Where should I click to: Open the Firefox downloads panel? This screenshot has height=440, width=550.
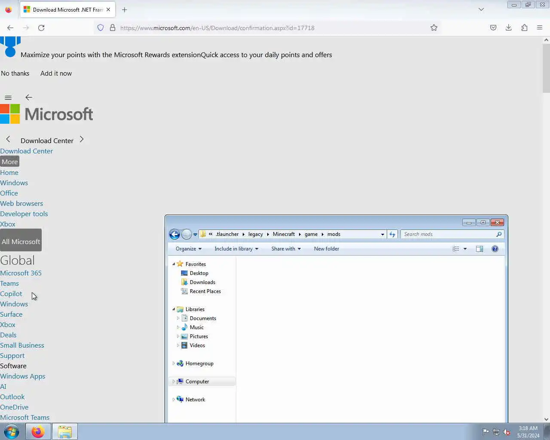[x=509, y=27]
